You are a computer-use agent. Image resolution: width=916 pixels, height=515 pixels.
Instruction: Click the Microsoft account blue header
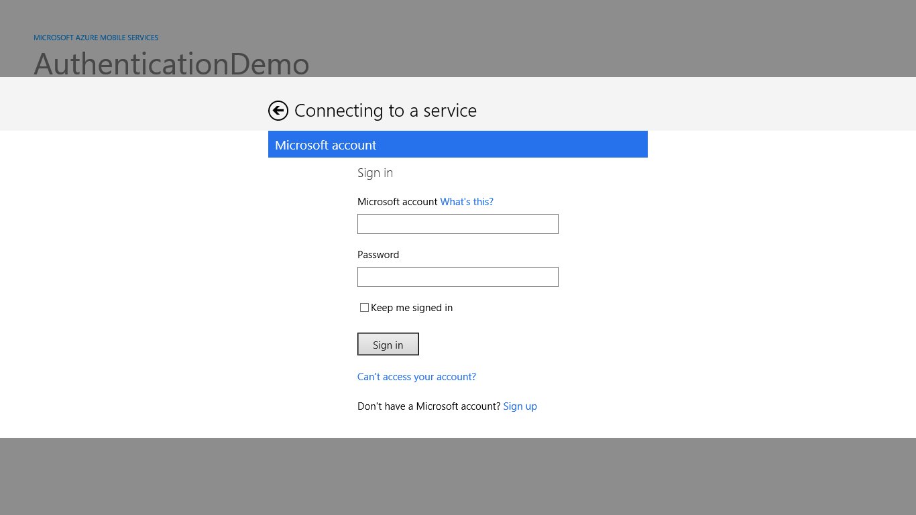[x=458, y=144]
